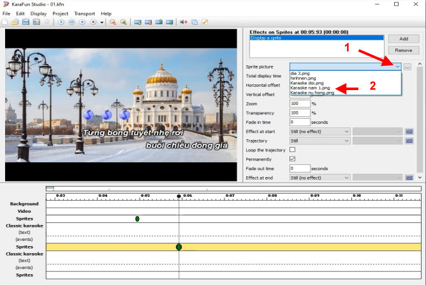Open the Transport menu
Viewport: 426px width, 285px height.
(84, 13)
